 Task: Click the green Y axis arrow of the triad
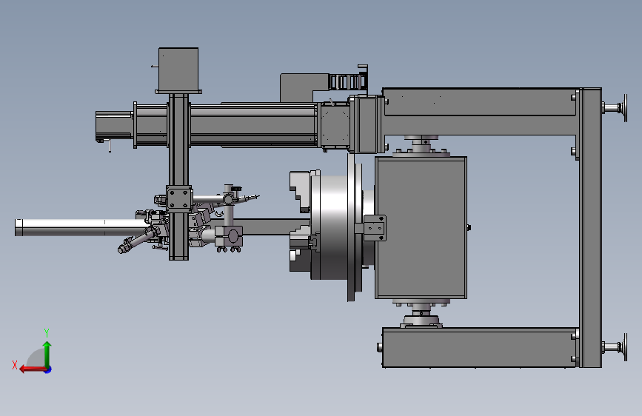pos(47,354)
